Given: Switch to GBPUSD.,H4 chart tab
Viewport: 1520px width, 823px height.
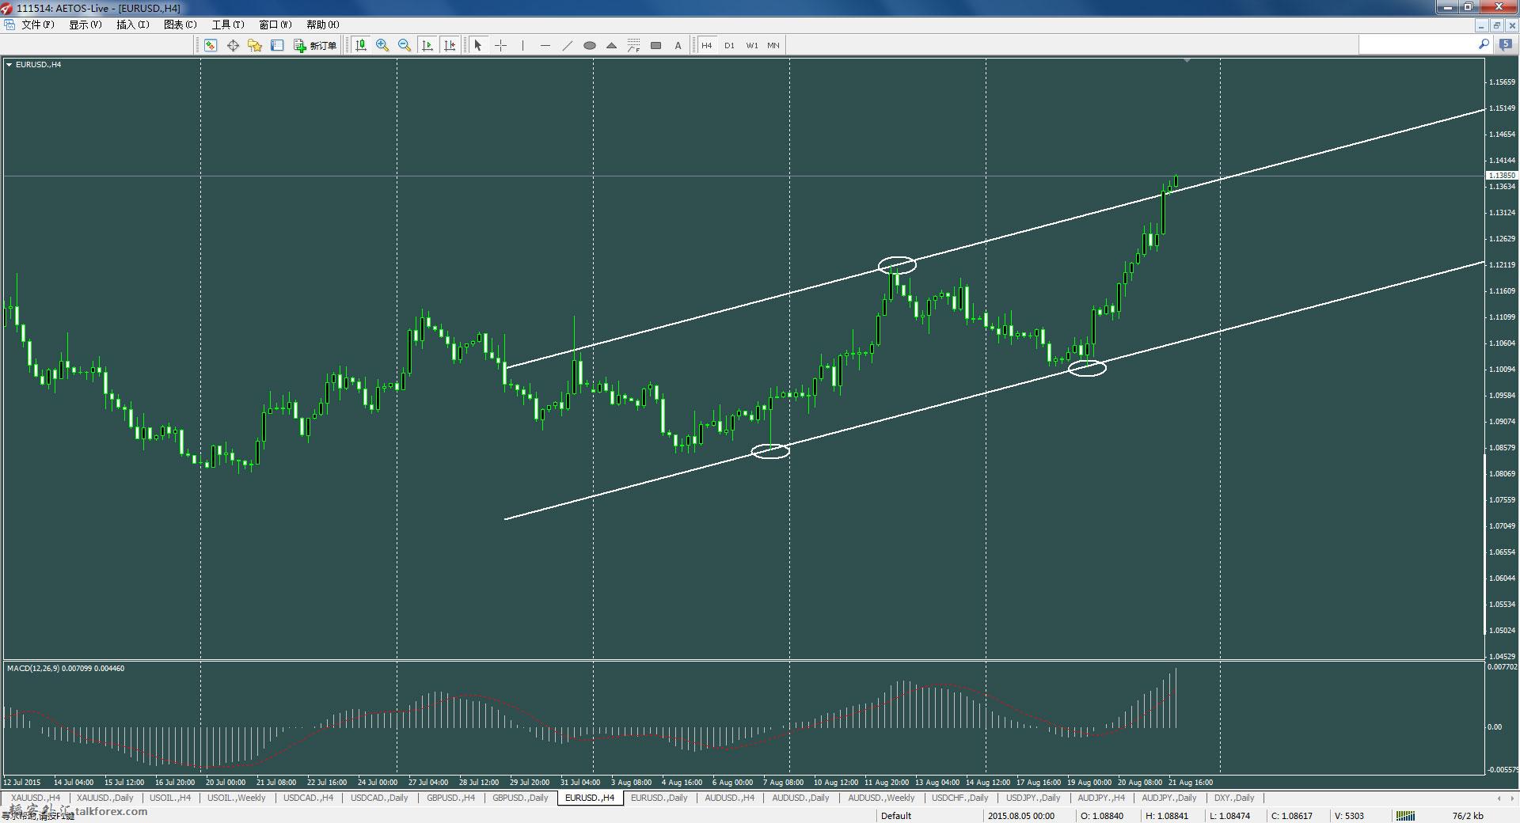Looking at the screenshot, I should coord(450,798).
